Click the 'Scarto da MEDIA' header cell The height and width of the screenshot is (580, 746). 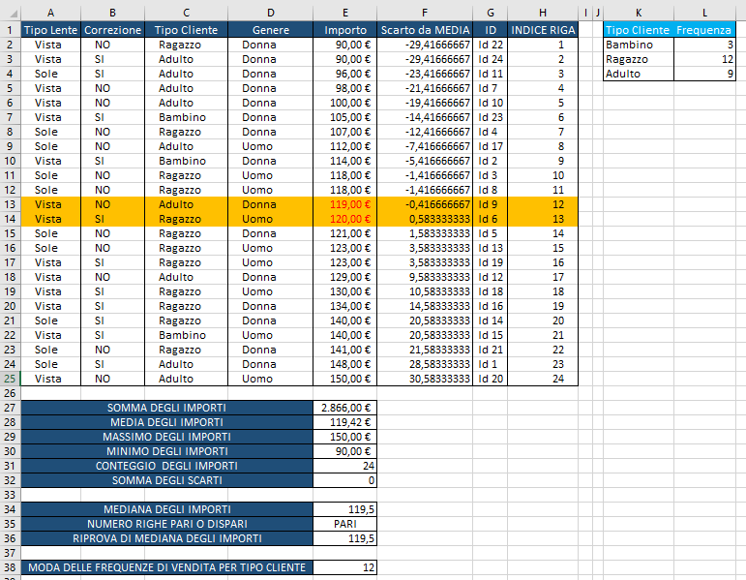425,30
